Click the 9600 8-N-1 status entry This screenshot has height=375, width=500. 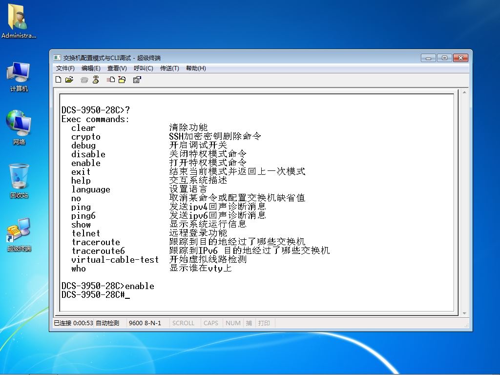pos(145,323)
